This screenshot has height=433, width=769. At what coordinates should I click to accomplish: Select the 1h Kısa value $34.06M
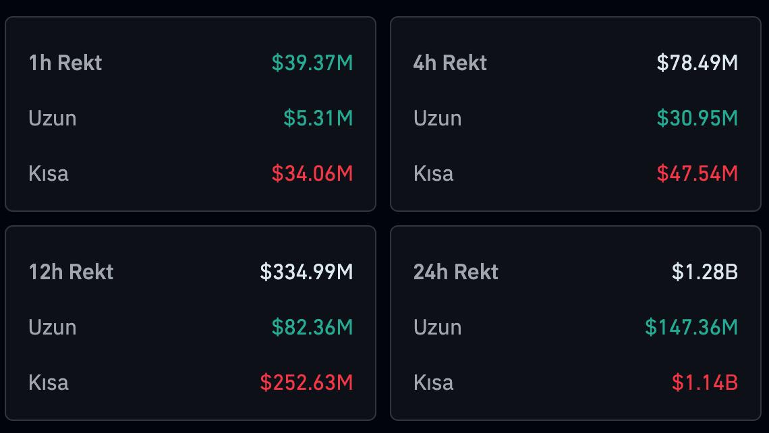coord(312,173)
